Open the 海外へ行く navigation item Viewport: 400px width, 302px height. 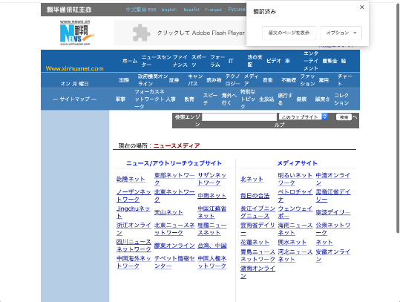tap(229, 99)
